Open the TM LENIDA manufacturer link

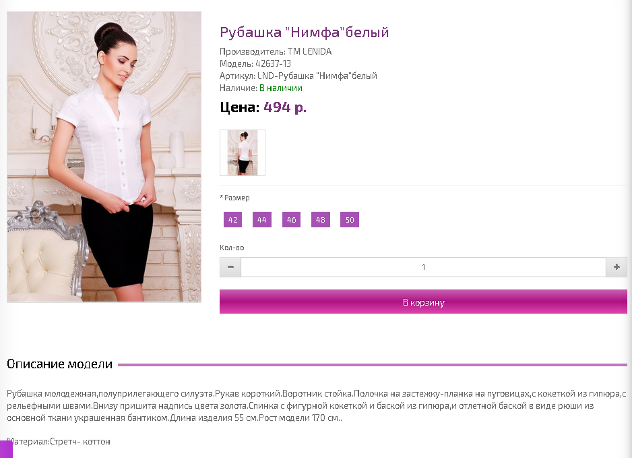pyautogui.click(x=309, y=52)
